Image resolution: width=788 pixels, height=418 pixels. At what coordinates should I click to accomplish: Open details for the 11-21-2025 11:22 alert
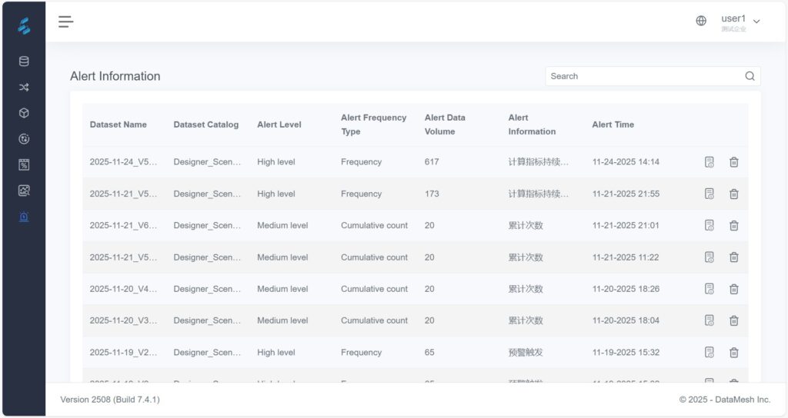(x=710, y=257)
